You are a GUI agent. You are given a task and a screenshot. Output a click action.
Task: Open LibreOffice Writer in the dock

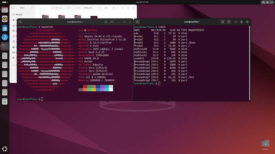[5, 28]
